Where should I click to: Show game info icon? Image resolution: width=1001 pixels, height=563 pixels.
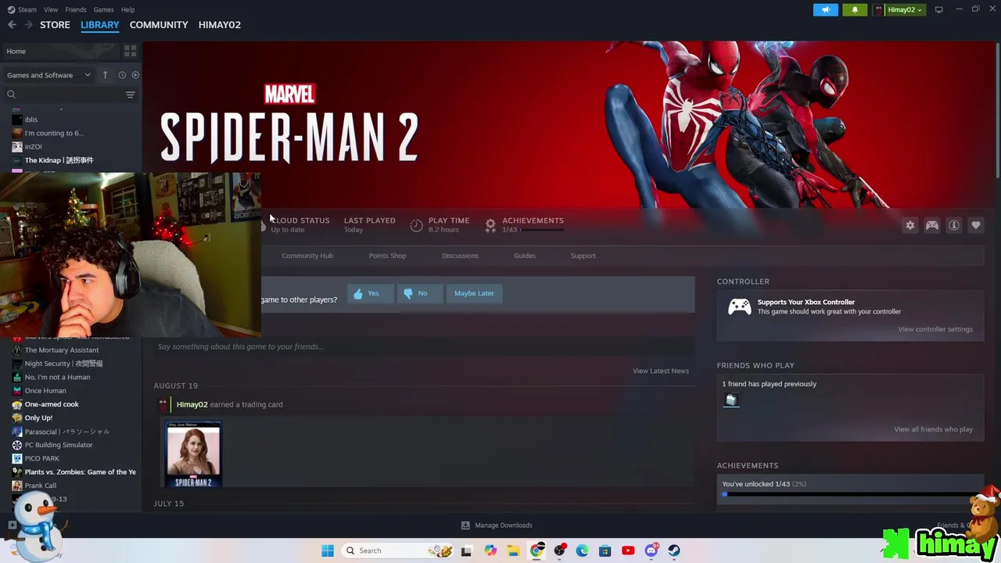pyautogui.click(x=953, y=225)
